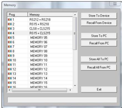Click the vertical scrollbar thumb
Viewport: 122px width, 108px height.
(x=75, y=34)
